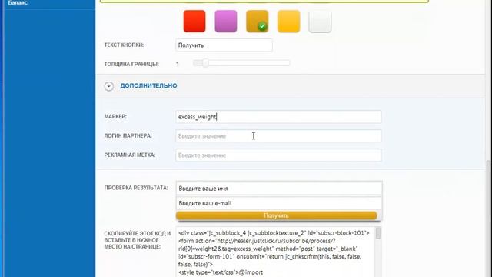This screenshot has width=492, height=277.
Task: Click the Текст кнопки label
Action: pyautogui.click(x=124, y=45)
